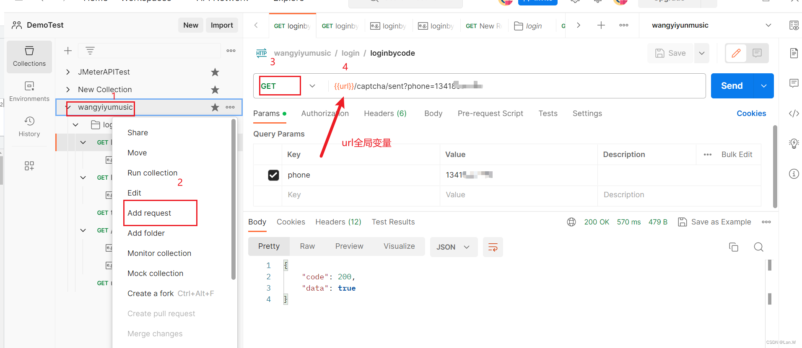This screenshot has height=348, width=802.
Task: Open the collections panel three-dot options
Action: coord(231,51)
